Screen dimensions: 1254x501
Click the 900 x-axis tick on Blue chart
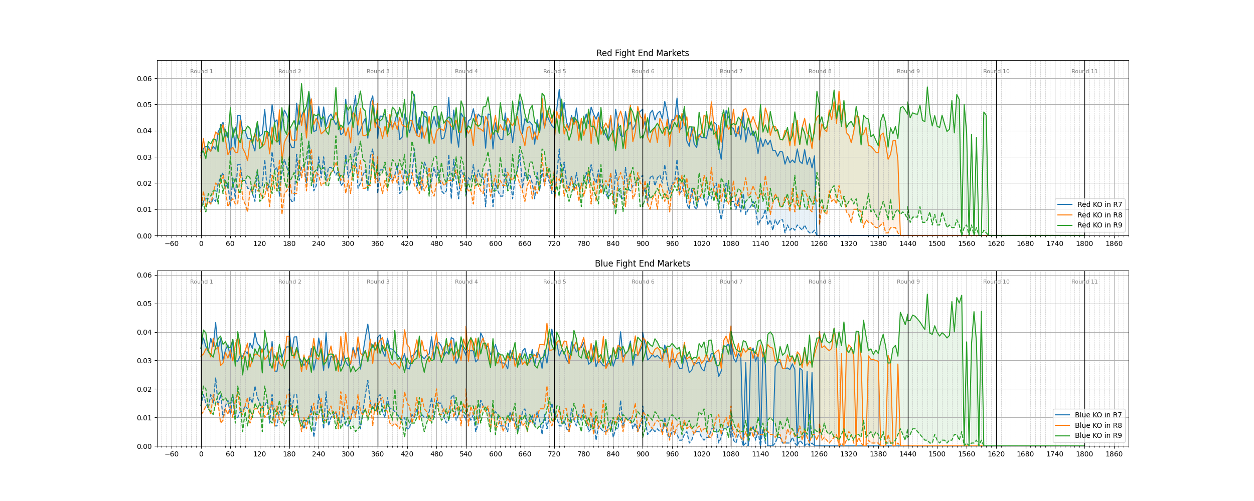coord(643,454)
